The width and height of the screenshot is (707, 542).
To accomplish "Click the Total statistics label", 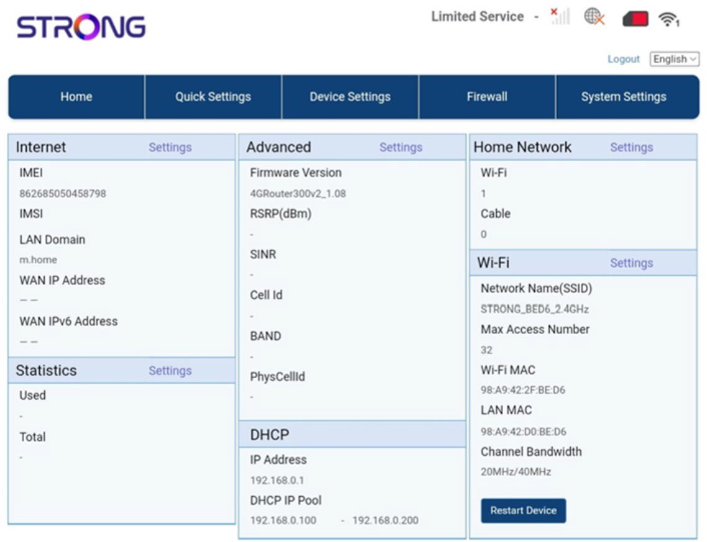I will [32, 436].
